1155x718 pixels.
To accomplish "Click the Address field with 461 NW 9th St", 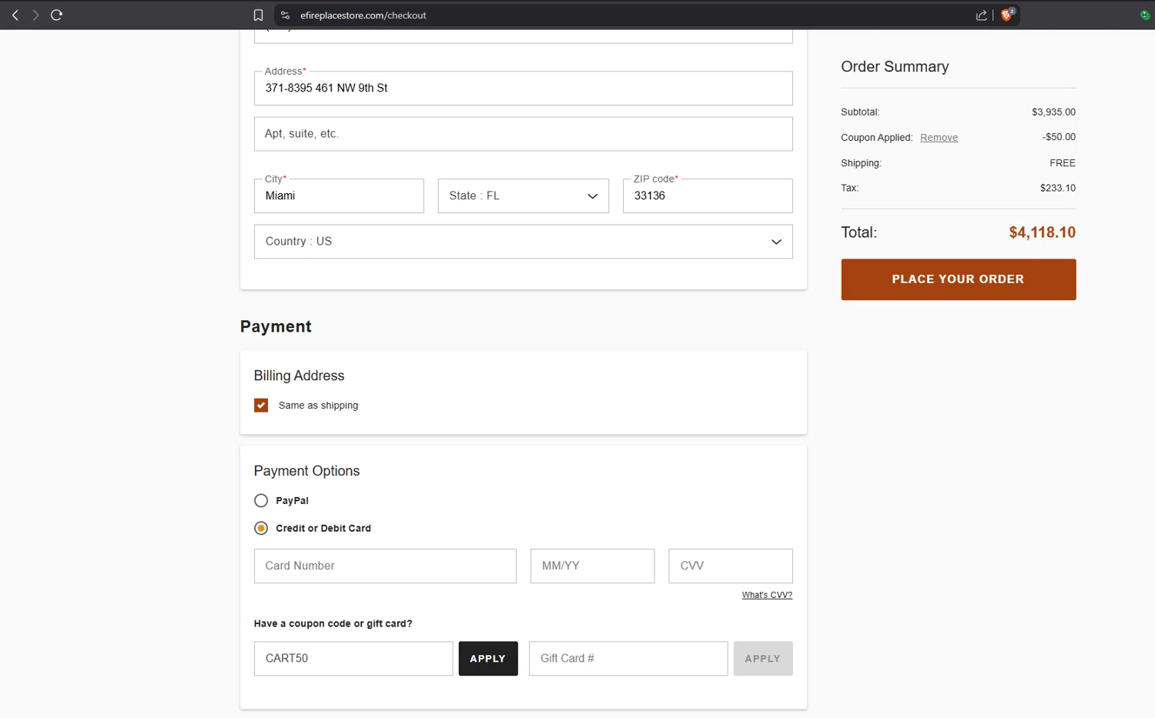I will (x=524, y=88).
